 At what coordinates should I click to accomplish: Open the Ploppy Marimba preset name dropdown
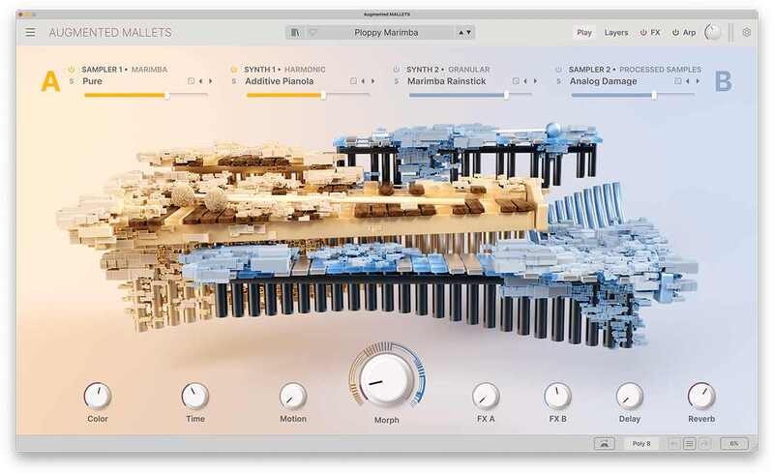click(387, 32)
